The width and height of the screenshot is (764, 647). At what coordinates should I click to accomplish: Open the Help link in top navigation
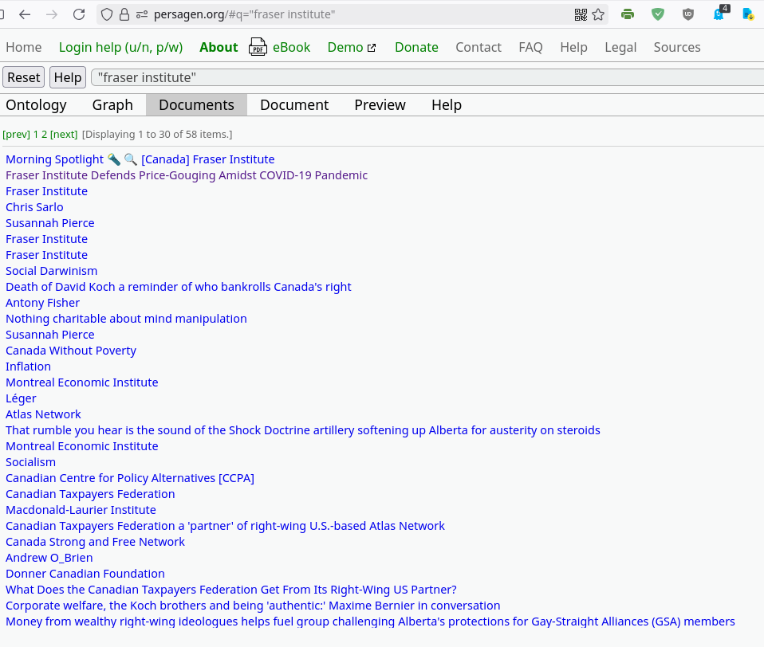(x=573, y=47)
